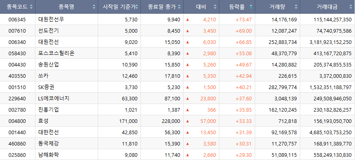Click stock code 001440
Viewport: 355px width, 160px height.
point(17,133)
